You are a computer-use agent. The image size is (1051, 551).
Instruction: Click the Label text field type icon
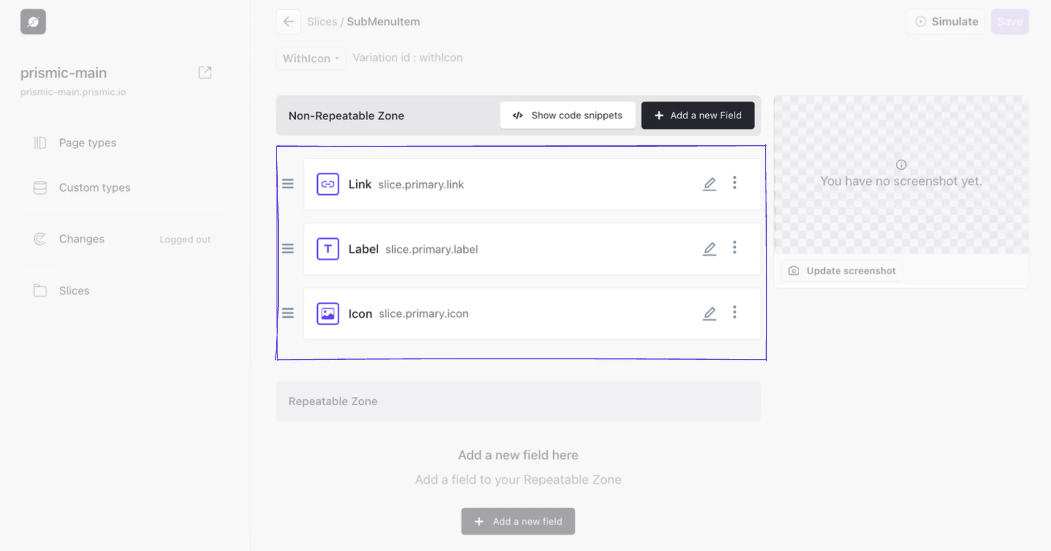coord(328,249)
